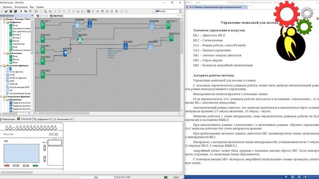Screen dimensions: 319x179
Task: Open the Вид menu
Action: pos(32,7)
